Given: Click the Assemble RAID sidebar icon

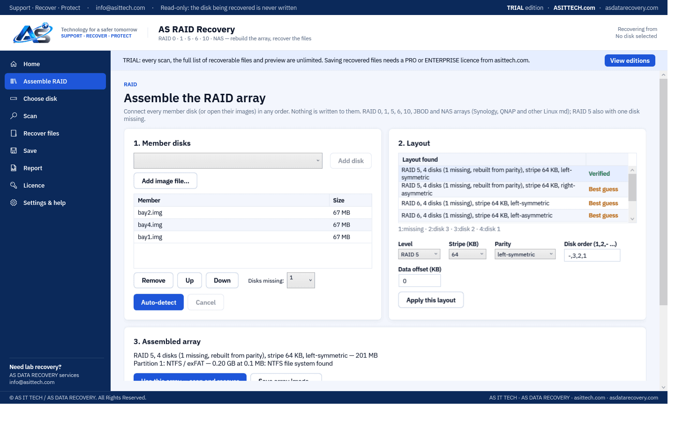Looking at the screenshot, I should point(14,81).
